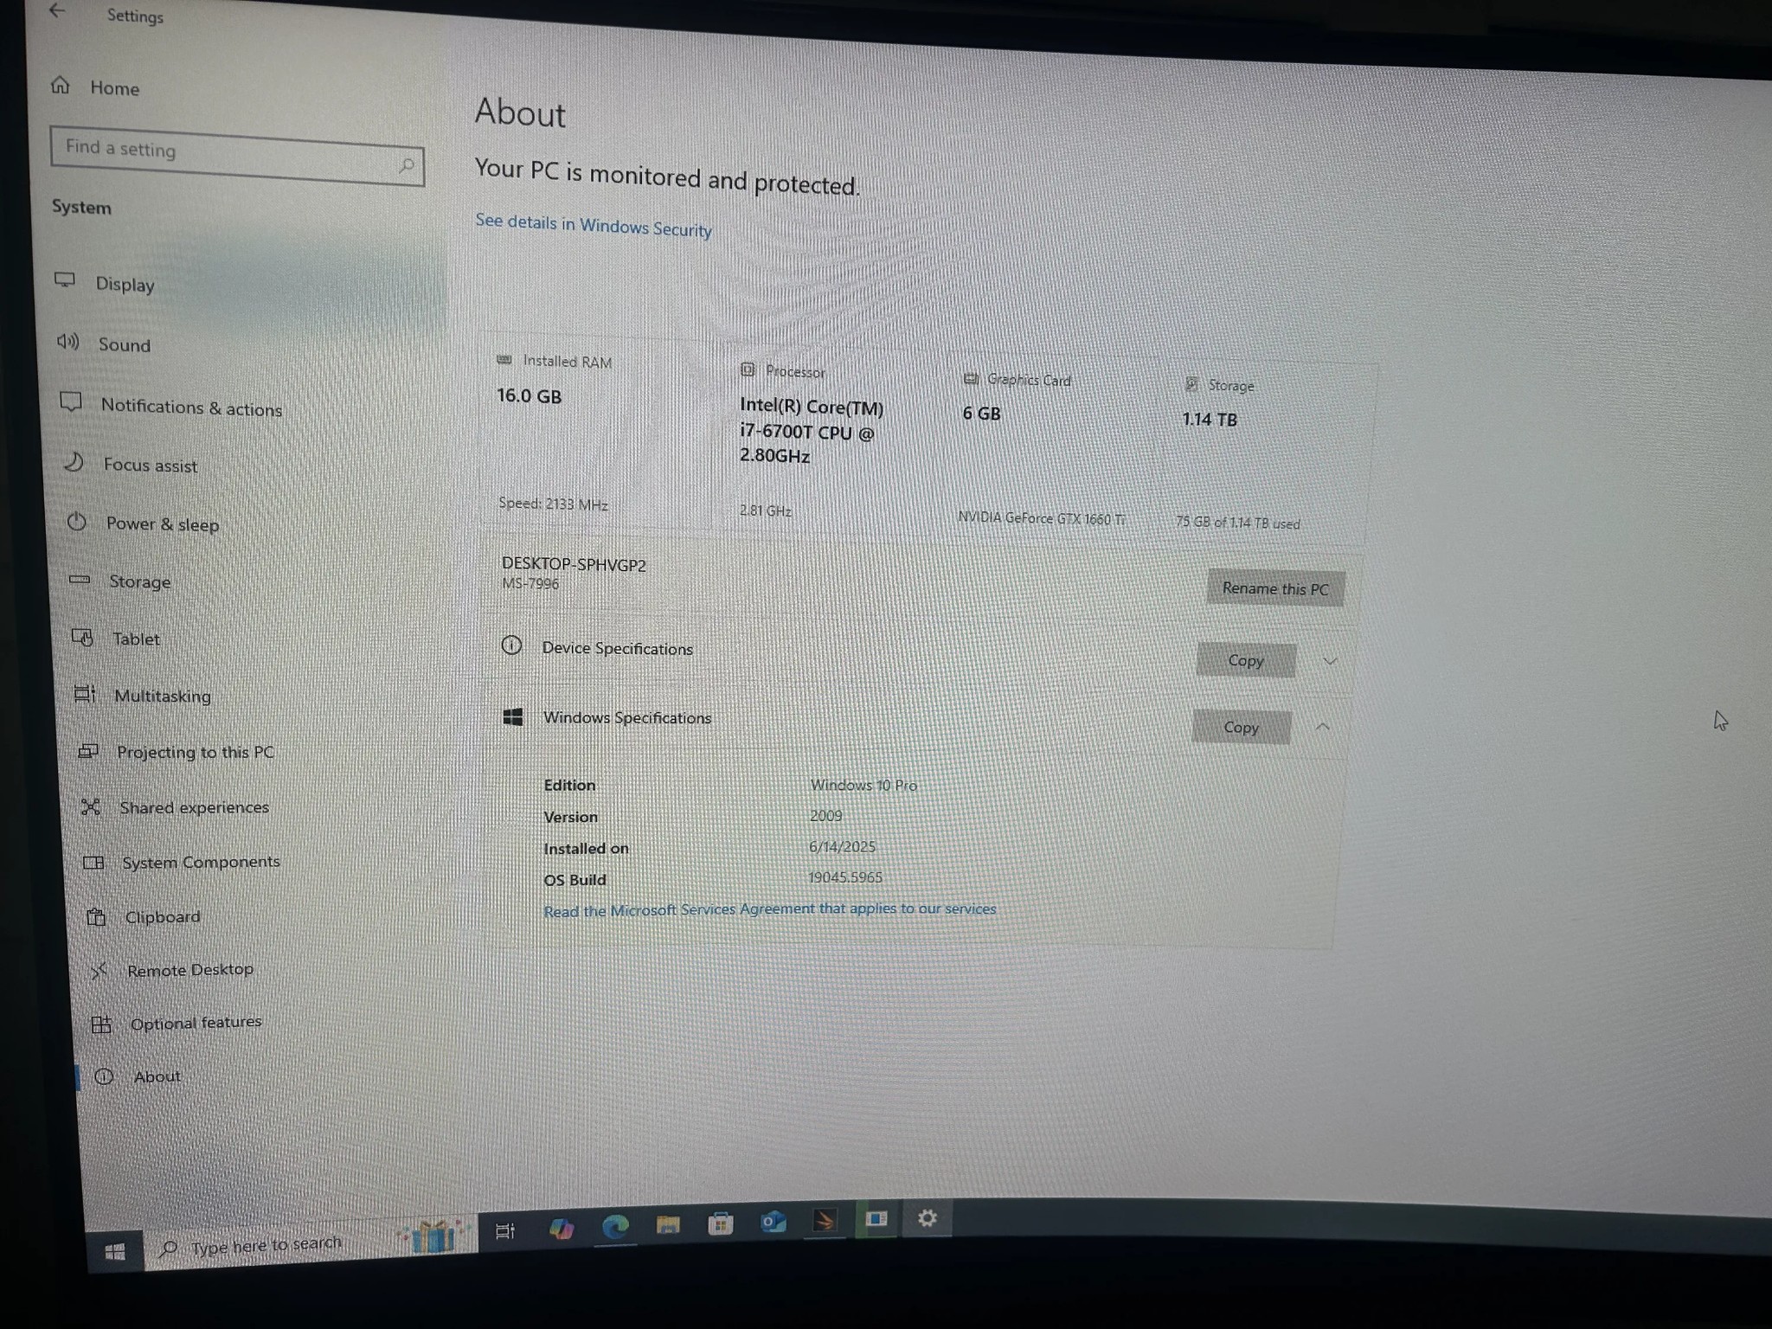The height and width of the screenshot is (1329, 1772).
Task: Click the Rename this PC button
Action: (1275, 588)
